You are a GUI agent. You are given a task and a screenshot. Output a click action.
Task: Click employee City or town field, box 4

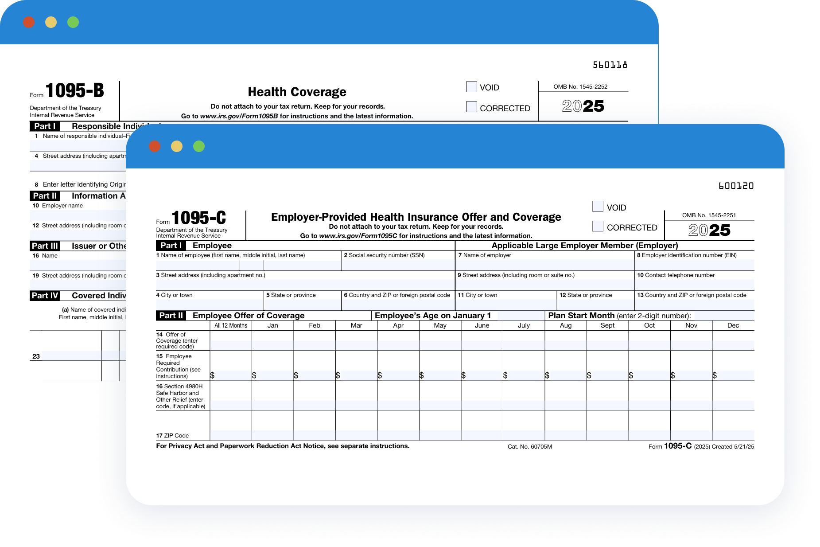(x=210, y=305)
